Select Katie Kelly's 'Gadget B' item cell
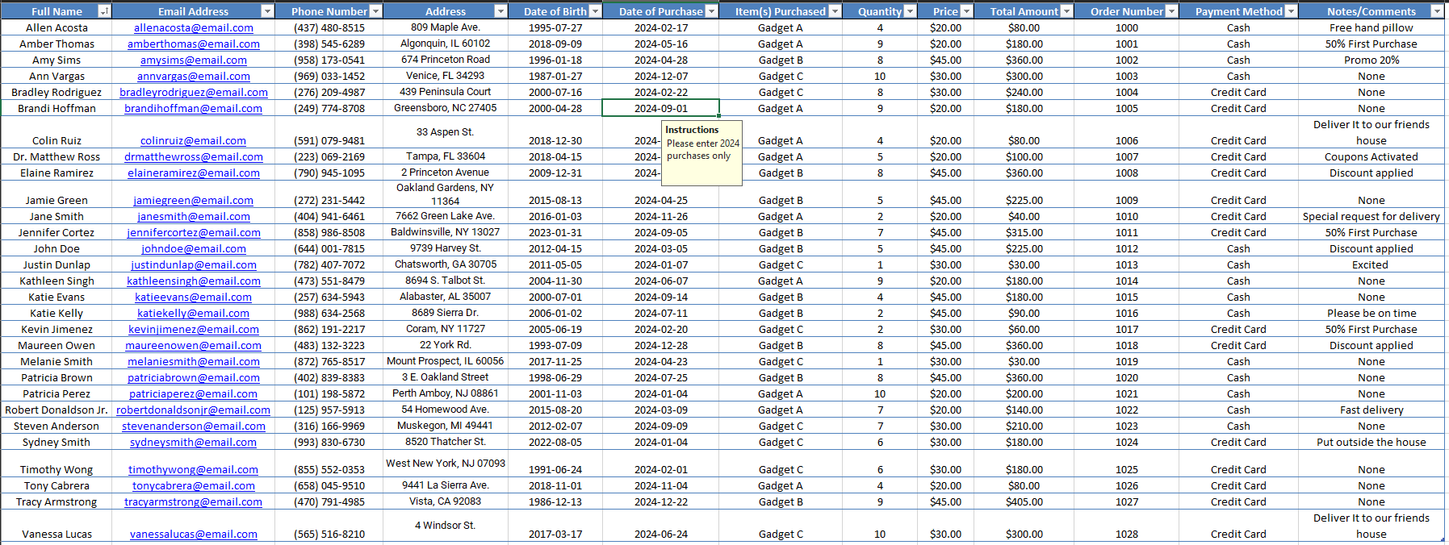This screenshot has width=1449, height=545. pyautogui.click(x=781, y=313)
